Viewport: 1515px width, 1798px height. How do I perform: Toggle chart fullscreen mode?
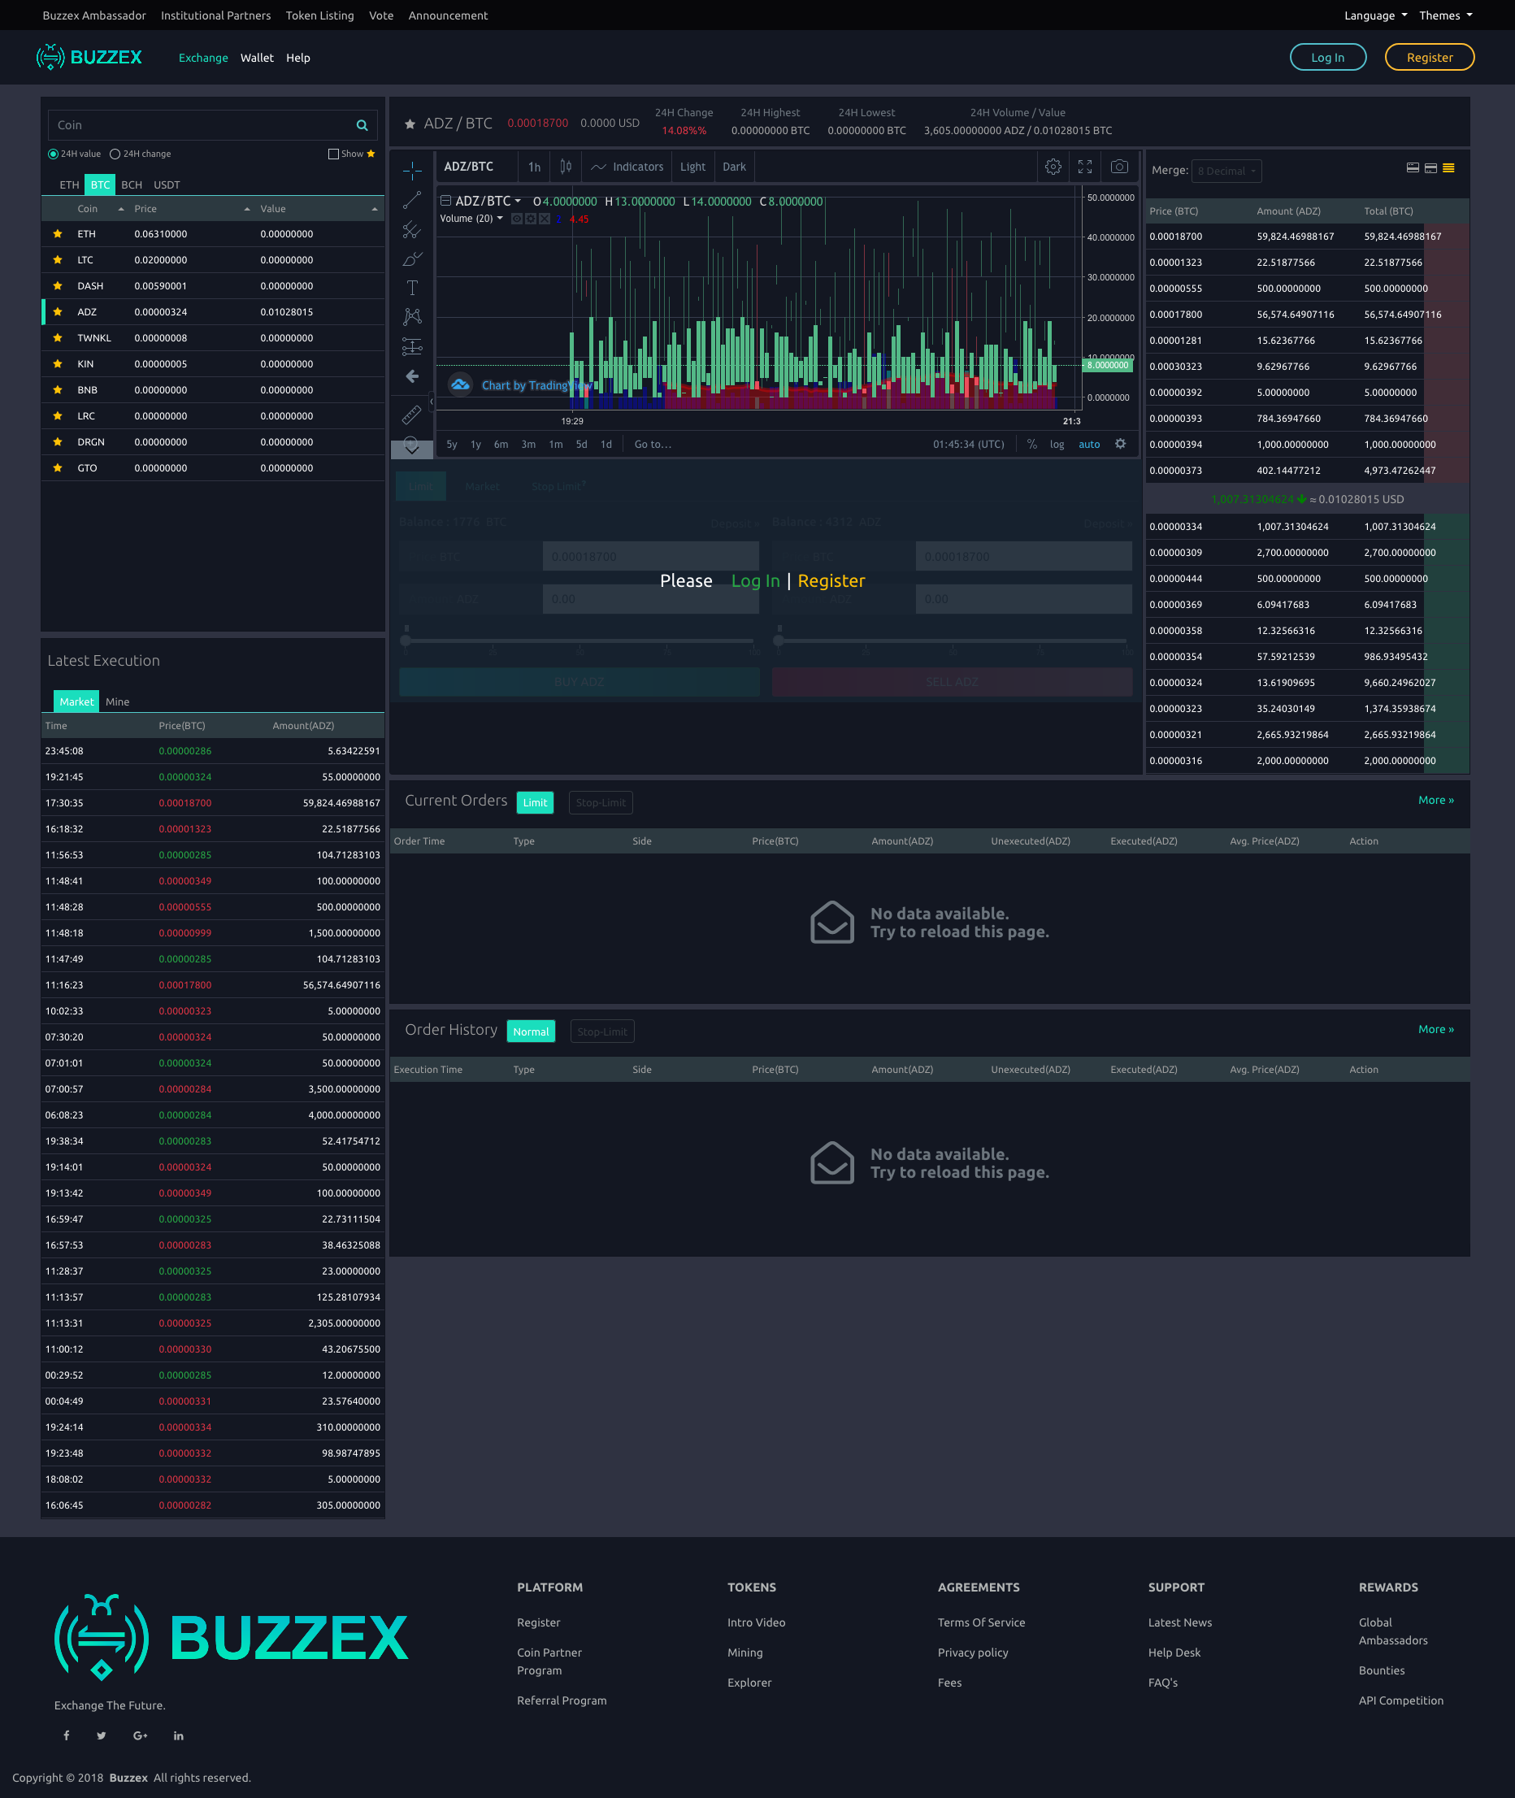click(x=1085, y=167)
